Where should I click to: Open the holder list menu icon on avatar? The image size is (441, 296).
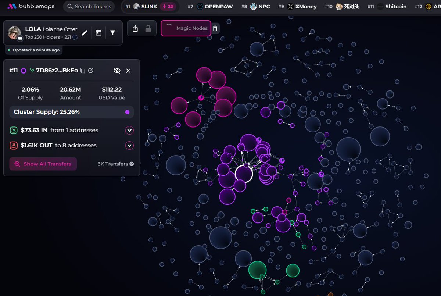point(20,38)
